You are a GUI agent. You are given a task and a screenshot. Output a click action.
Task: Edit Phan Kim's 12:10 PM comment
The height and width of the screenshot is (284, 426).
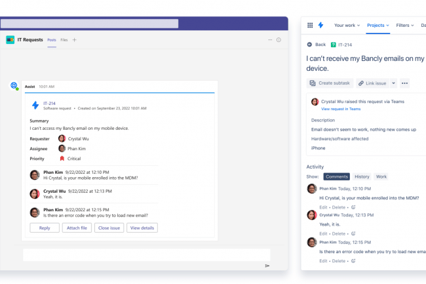pos(323,207)
